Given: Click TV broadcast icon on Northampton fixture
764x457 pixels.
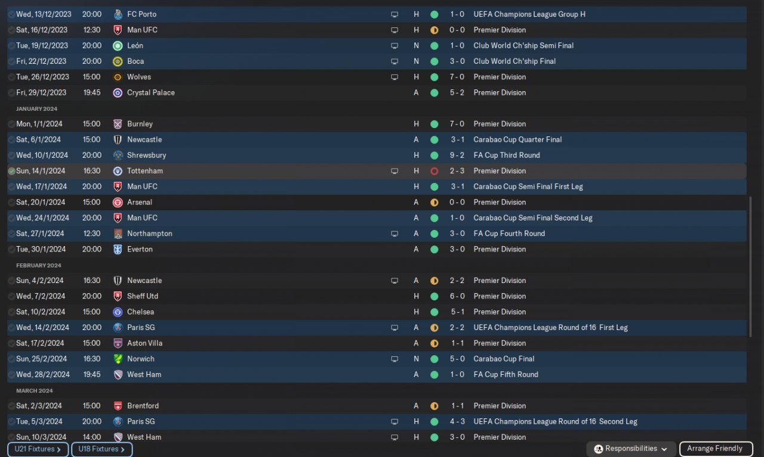Looking at the screenshot, I should point(395,234).
